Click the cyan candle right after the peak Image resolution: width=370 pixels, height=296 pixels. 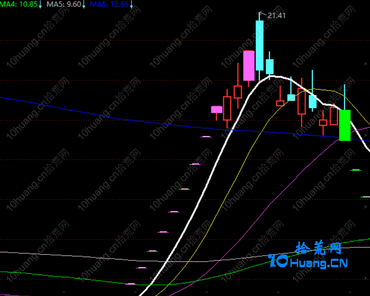coord(270,66)
